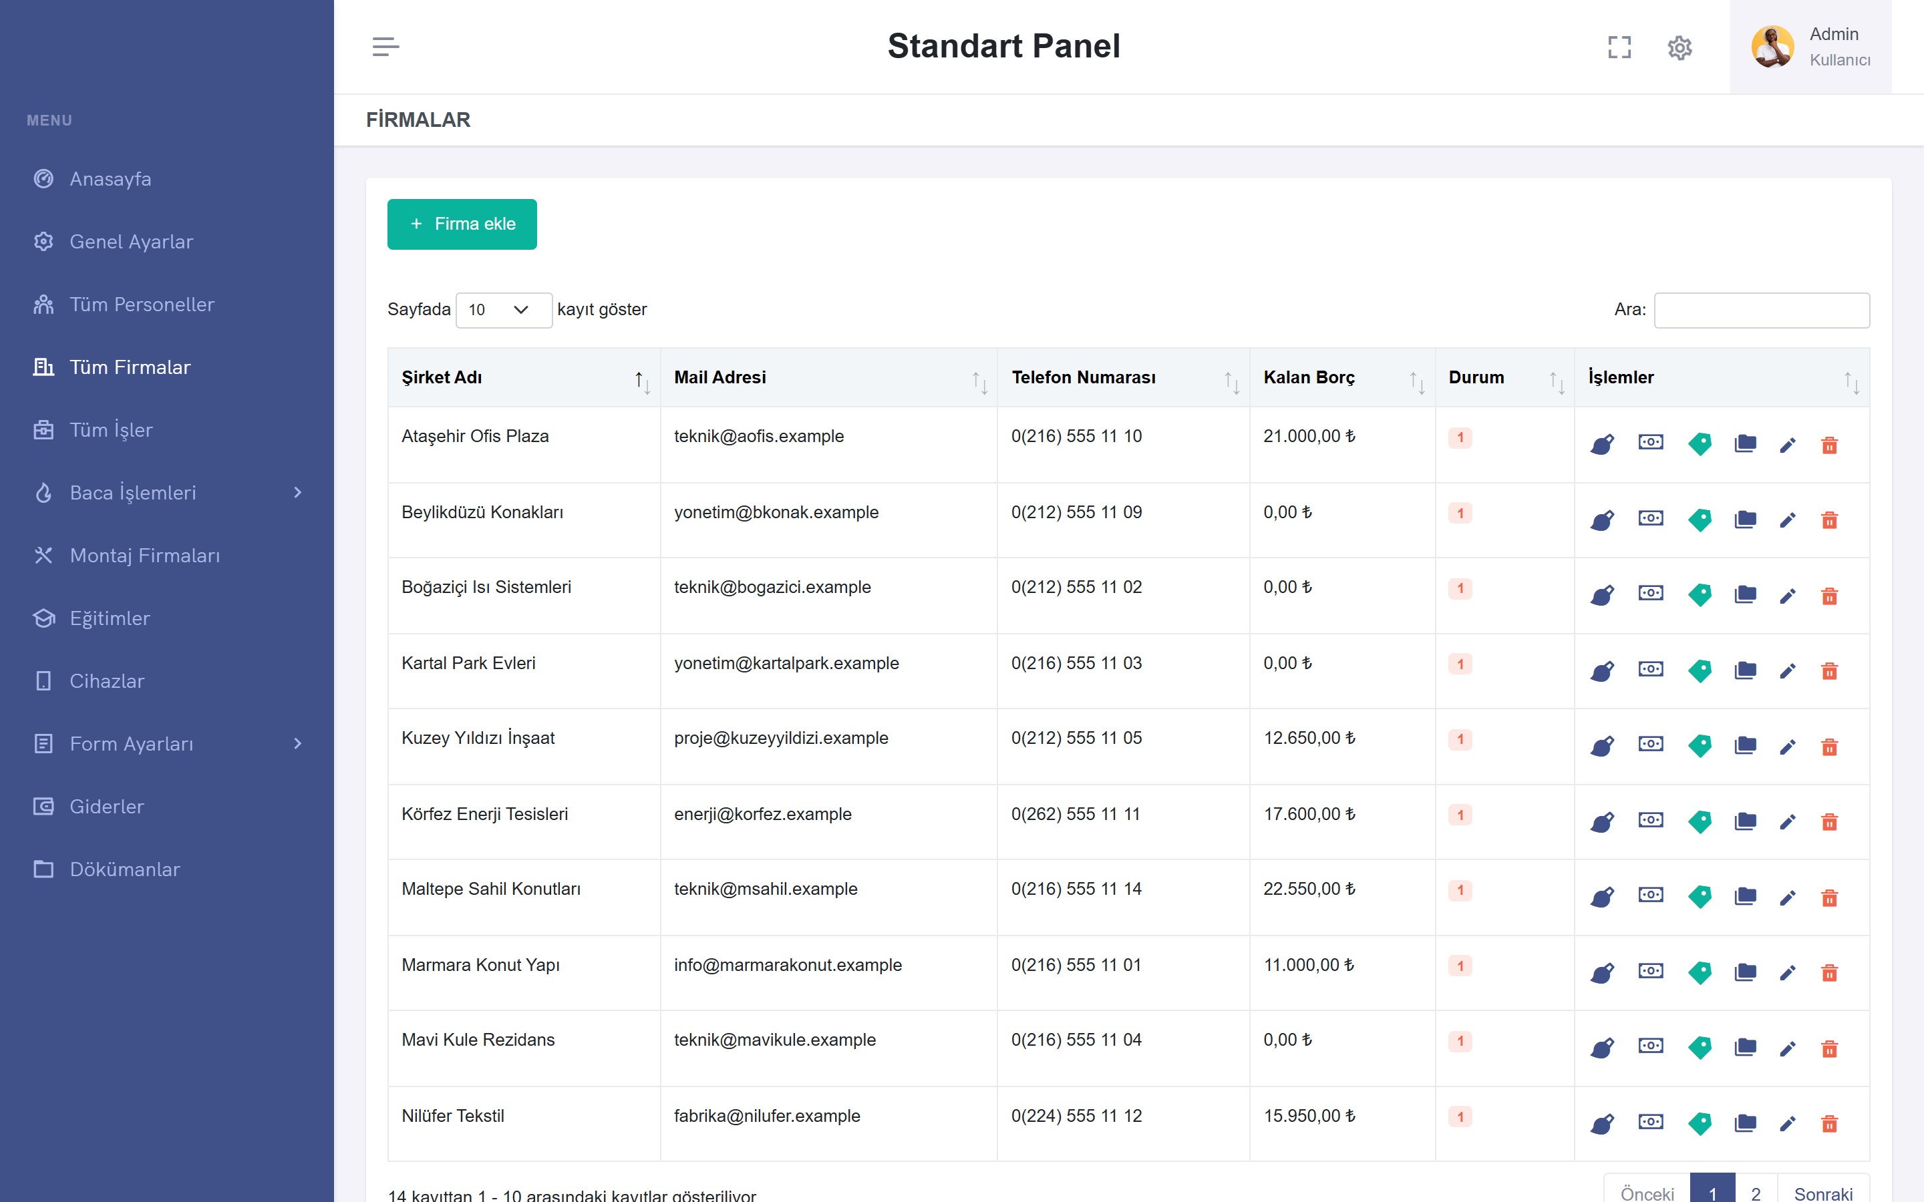Click the green tag icon for Kartal Park Evleri

tap(1700, 670)
